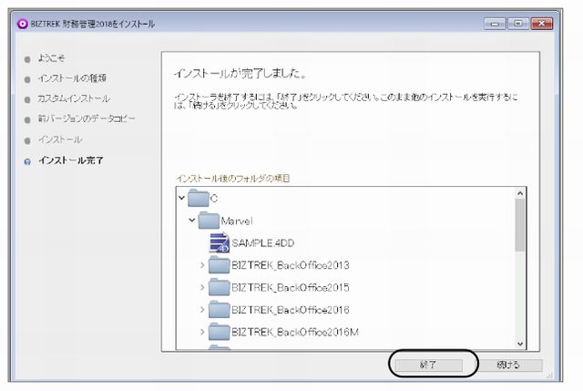Viewport: 583px width, 391px height.
Task: Select the SAMPLE.4DD file icon
Action: coord(218,242)
